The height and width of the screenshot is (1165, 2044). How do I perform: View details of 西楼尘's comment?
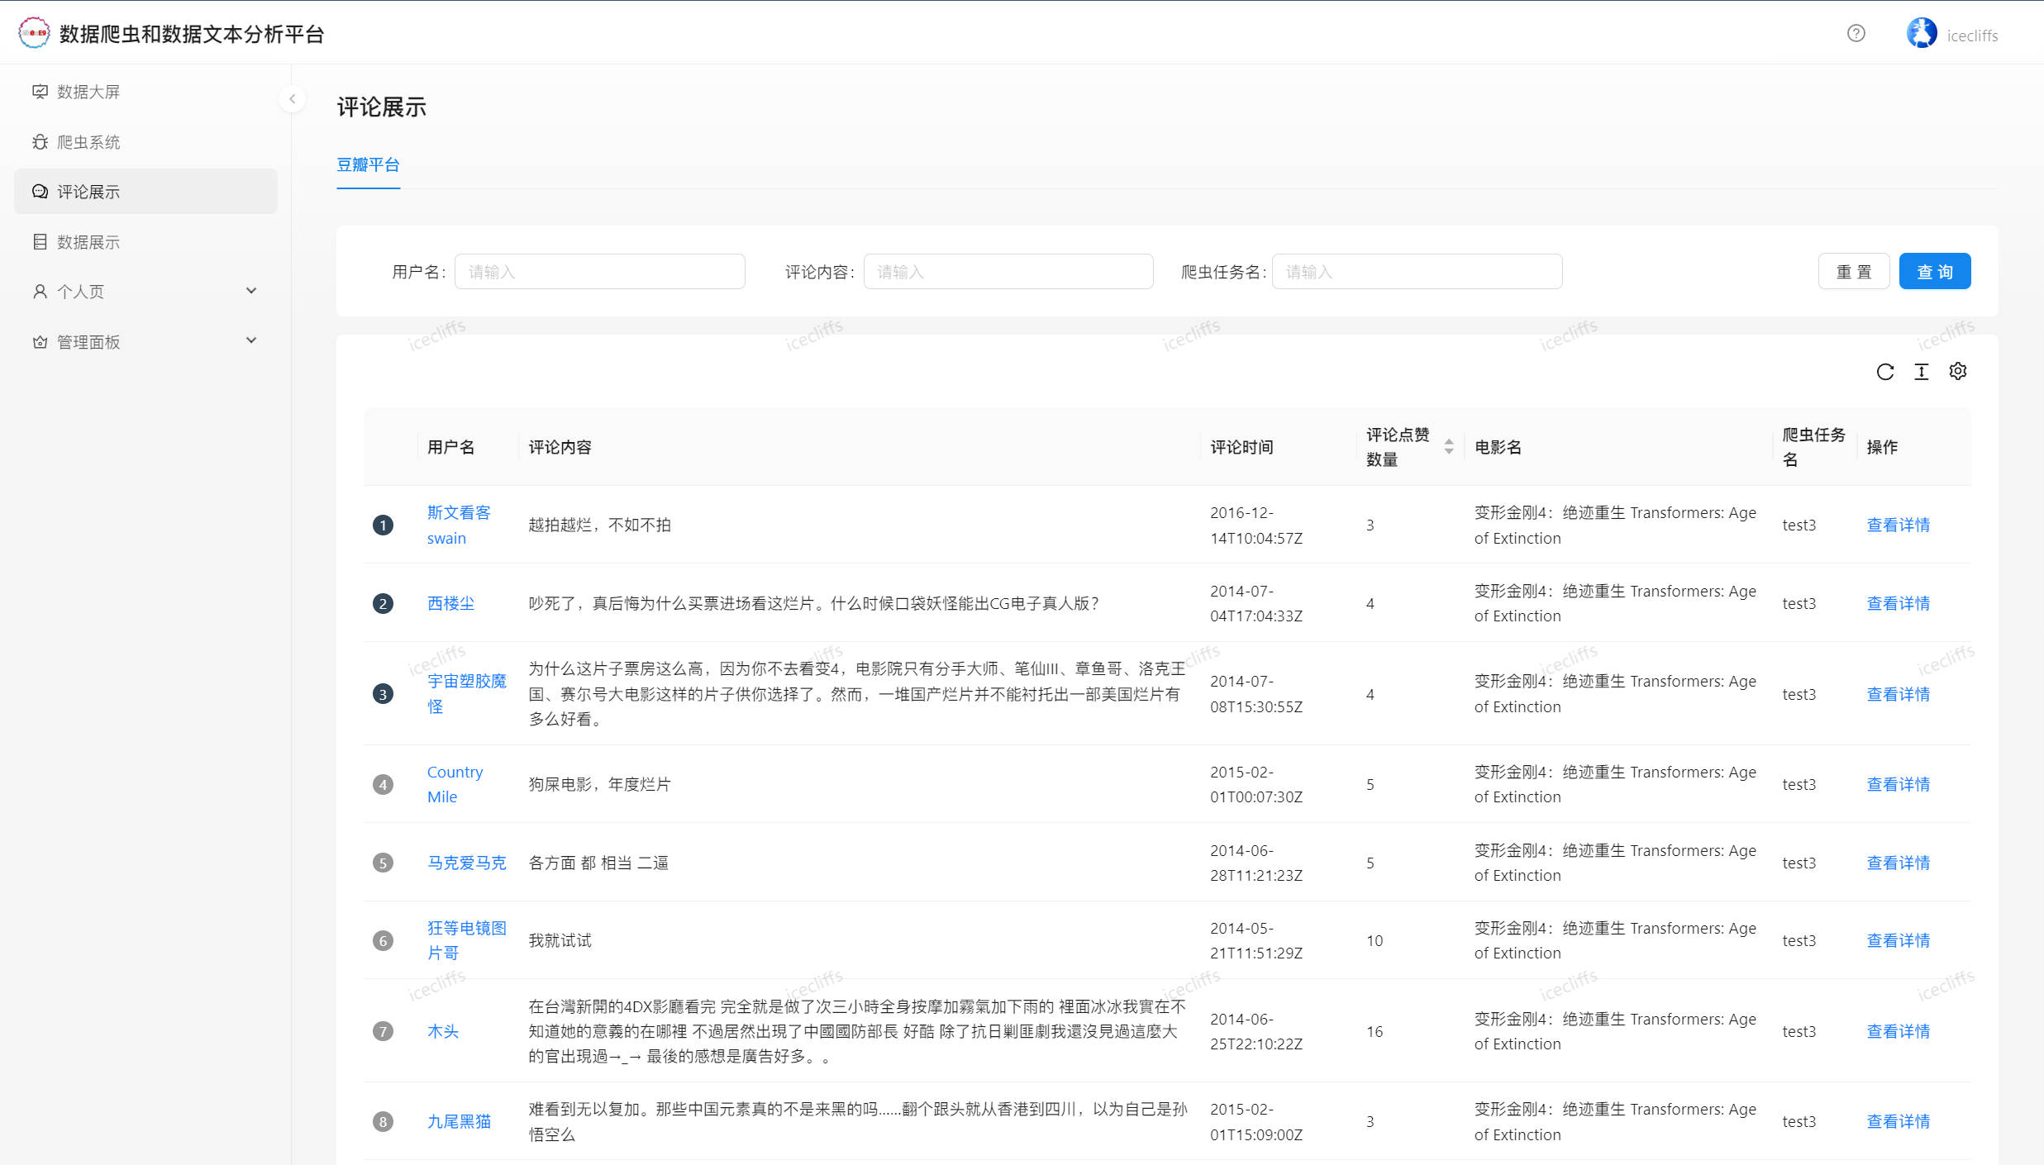coord(1898,604)
